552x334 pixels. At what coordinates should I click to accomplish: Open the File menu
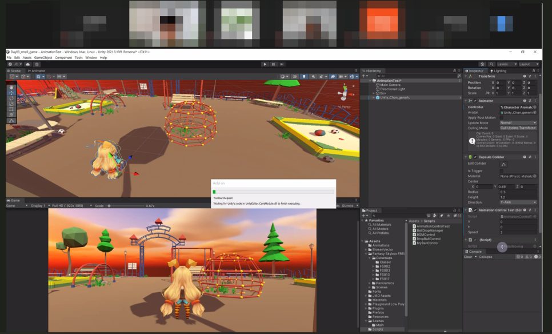point(9,58)
